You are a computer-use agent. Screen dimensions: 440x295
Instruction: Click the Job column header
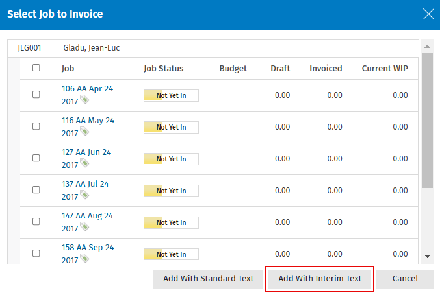click(x=68, y=69)
